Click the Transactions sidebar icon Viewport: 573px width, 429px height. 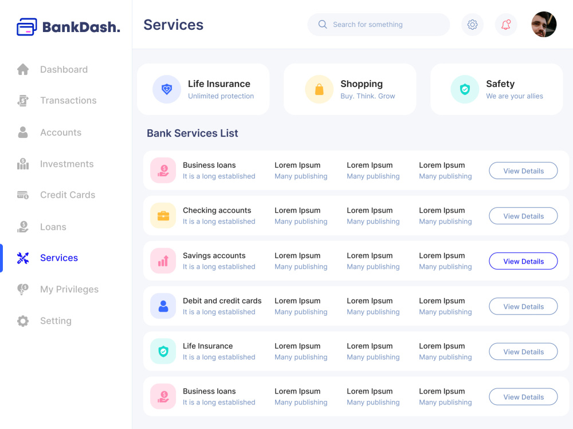(x=23, y=100)
